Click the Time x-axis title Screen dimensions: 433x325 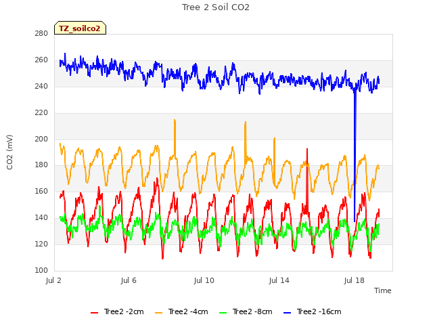[x=382, y=290]
